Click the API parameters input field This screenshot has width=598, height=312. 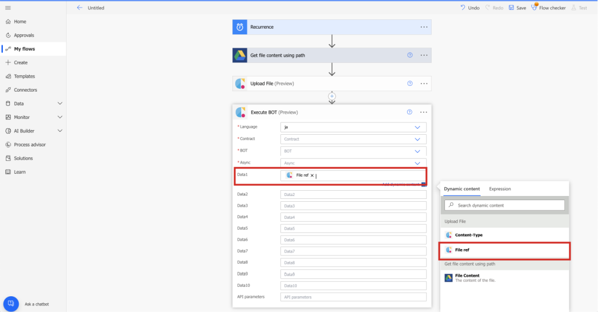pyautogui.click(x=353, y=297)
